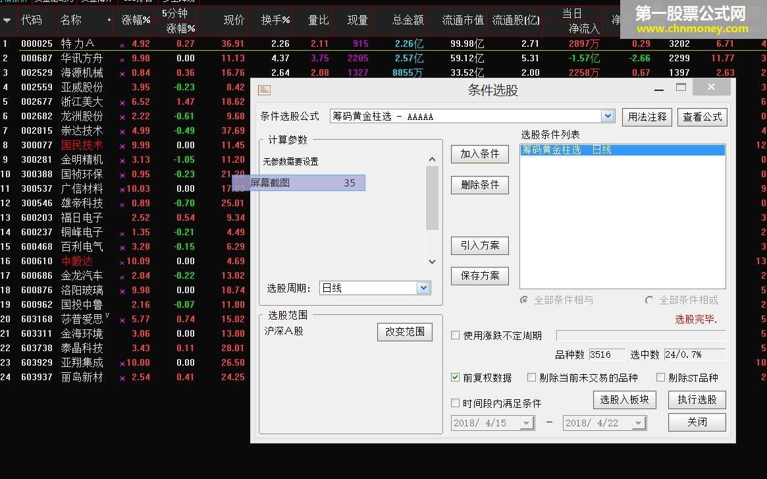This screenshot has height=479, width=767.
Task: Click the parameter list scroll-down arrow
Action: pos(432,262)
